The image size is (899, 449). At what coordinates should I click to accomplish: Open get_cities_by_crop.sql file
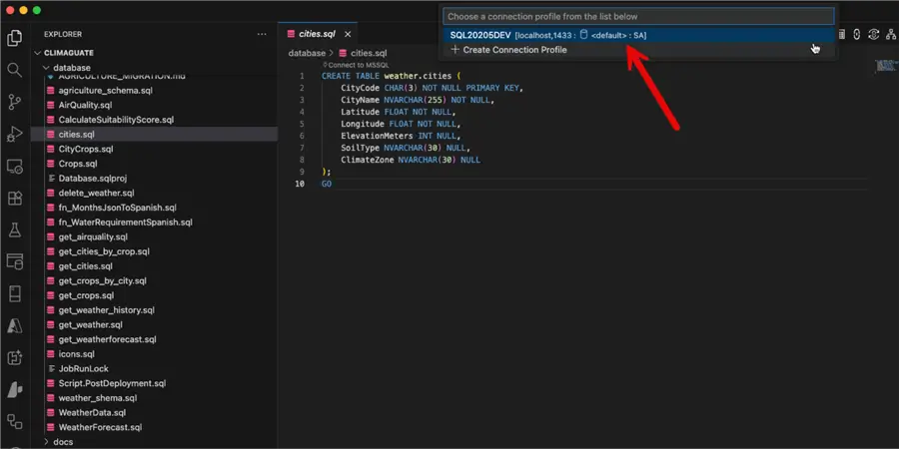[x=104, y=251]
